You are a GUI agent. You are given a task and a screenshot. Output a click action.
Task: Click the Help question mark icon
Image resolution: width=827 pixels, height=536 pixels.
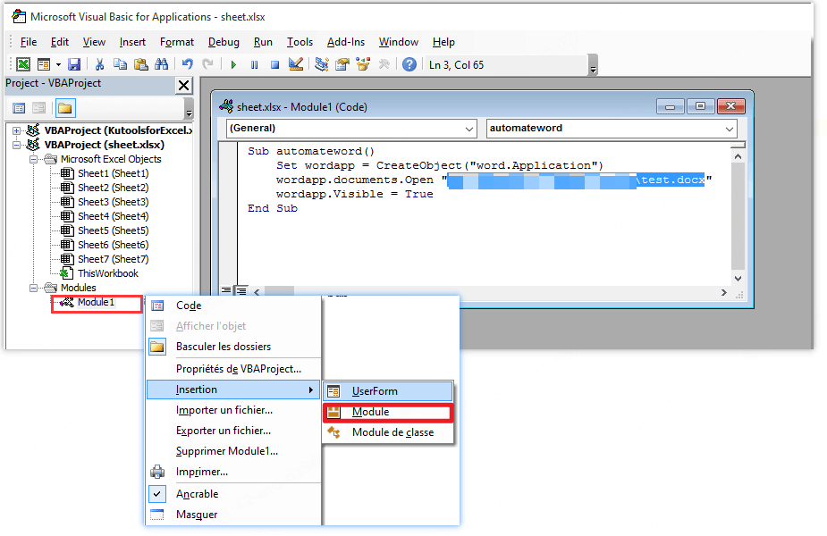[x=409, y=64]
